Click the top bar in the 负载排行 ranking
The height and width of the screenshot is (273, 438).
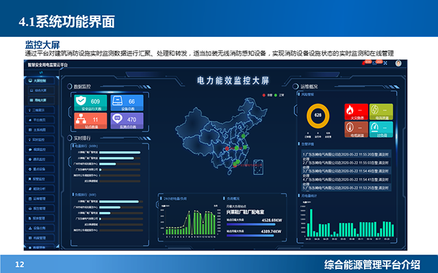coord(119,201)
